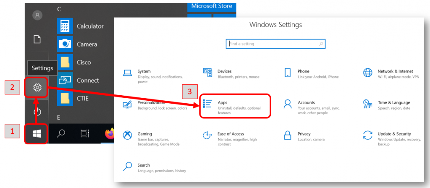
Task: Click the Gaming Xbox icon in Settings
Action: pos(128,136)
